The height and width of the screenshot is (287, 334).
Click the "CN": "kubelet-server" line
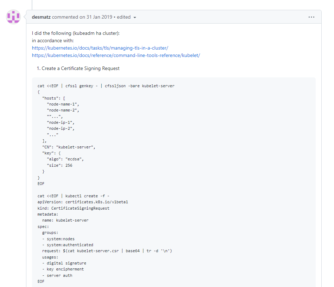point(69,147)
